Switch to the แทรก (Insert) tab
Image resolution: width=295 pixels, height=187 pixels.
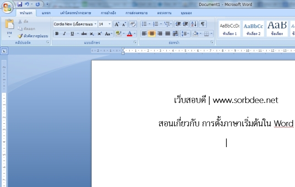[46, 13]
